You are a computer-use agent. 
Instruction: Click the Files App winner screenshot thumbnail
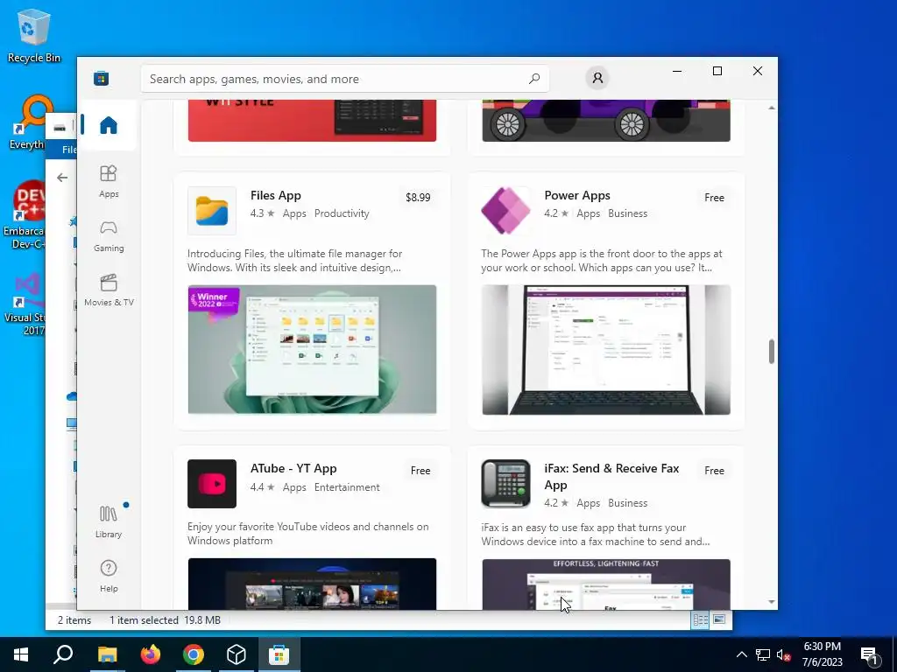312,349
